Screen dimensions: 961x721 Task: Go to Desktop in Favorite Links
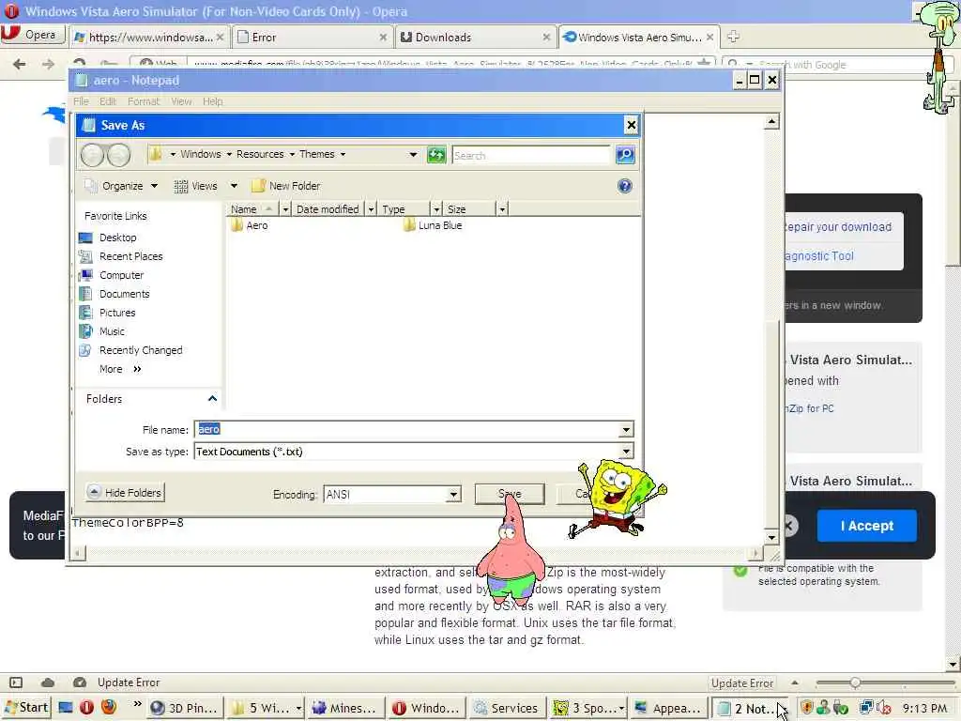click(109, 238)
